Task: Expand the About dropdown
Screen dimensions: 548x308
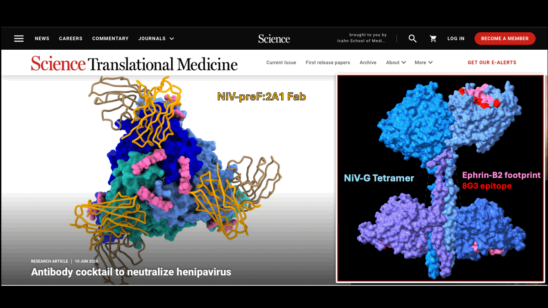Action: point(396,63)
